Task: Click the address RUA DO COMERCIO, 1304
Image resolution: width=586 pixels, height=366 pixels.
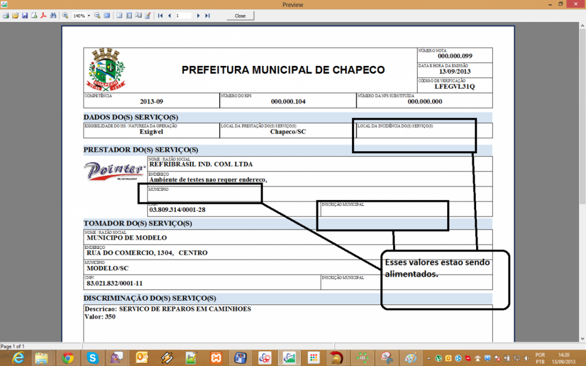Action: pos(130,253)
